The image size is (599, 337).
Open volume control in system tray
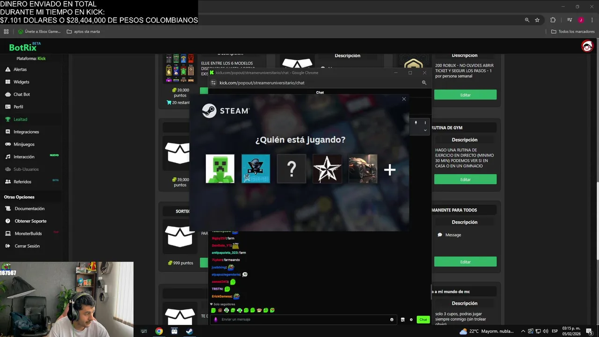point(546,331)
